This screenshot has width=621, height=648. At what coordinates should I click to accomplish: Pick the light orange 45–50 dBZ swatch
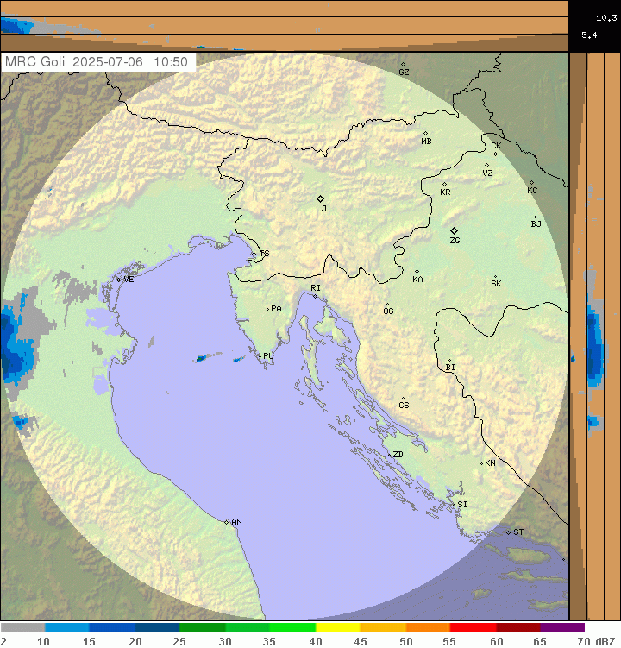tap(383, 628)
